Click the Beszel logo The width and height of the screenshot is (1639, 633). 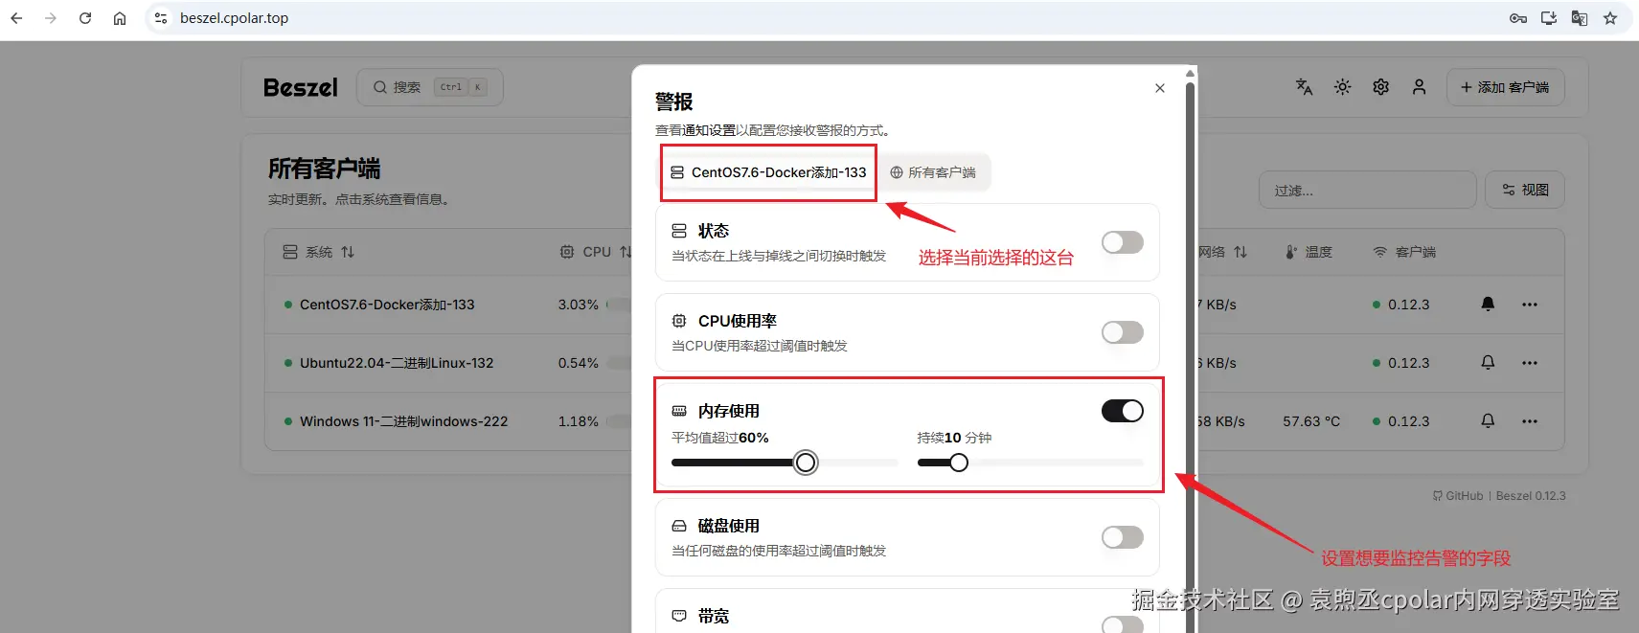point(301,87)
